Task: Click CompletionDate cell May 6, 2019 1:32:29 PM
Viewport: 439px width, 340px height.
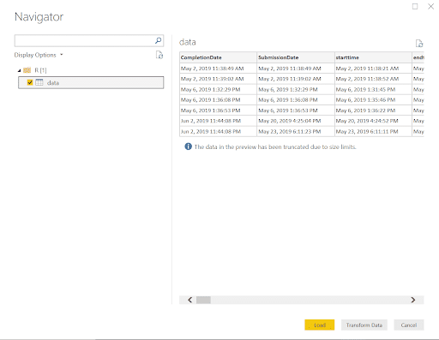Action: point(218,89)
